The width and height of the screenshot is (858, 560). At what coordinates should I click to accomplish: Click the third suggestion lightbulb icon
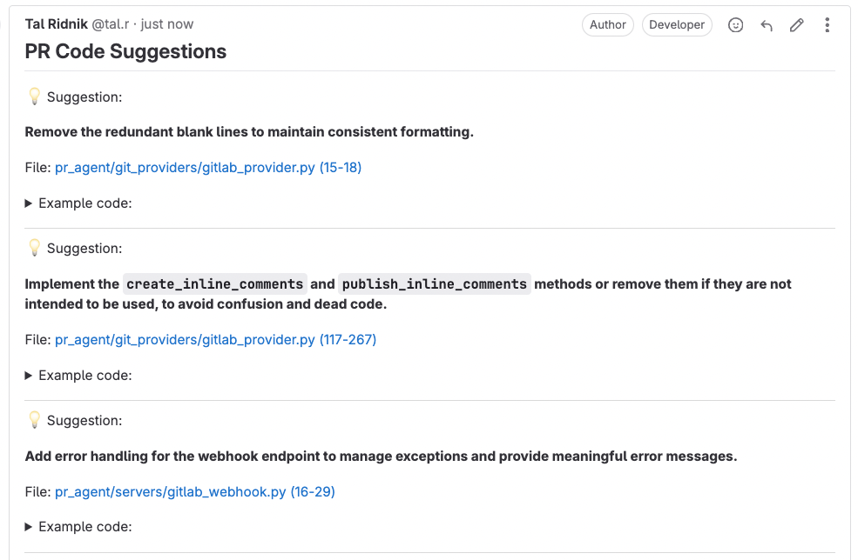pyautogui.click(x=35, y=420)
